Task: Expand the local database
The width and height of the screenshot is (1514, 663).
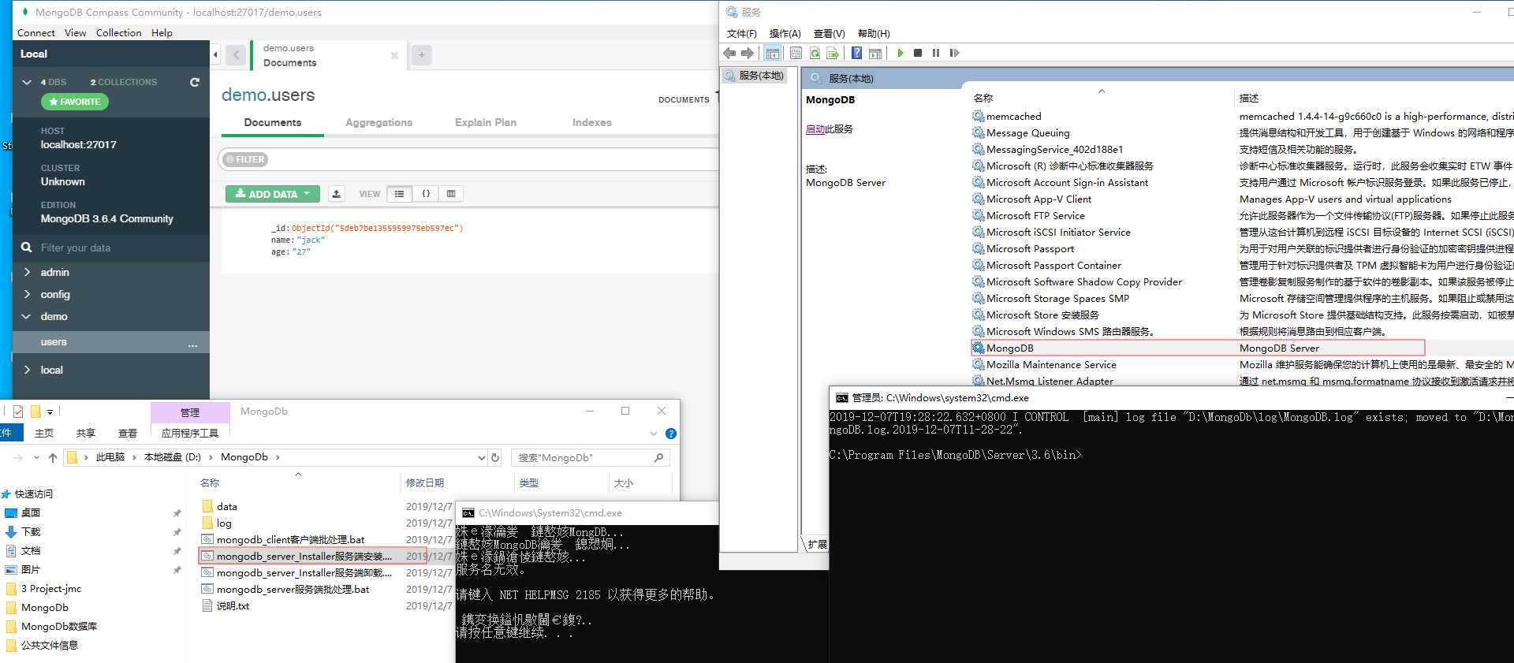Action: pos(27,370)
